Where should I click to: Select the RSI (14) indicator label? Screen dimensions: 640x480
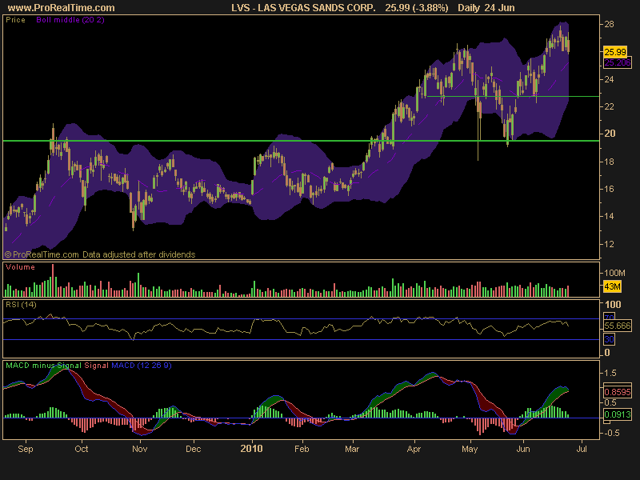[21, 305]
